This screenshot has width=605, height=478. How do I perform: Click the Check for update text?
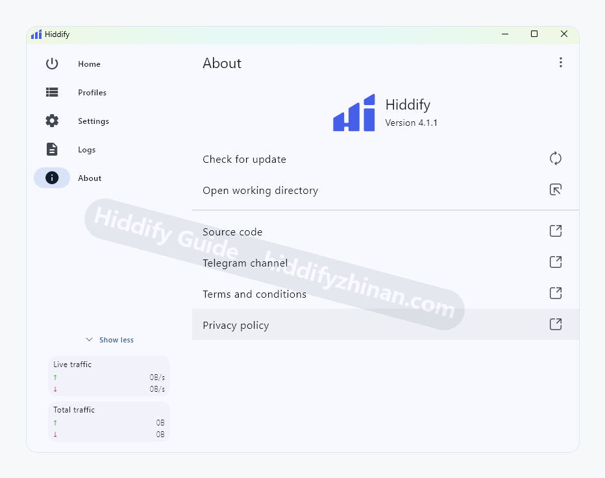[x=244, y=159]
